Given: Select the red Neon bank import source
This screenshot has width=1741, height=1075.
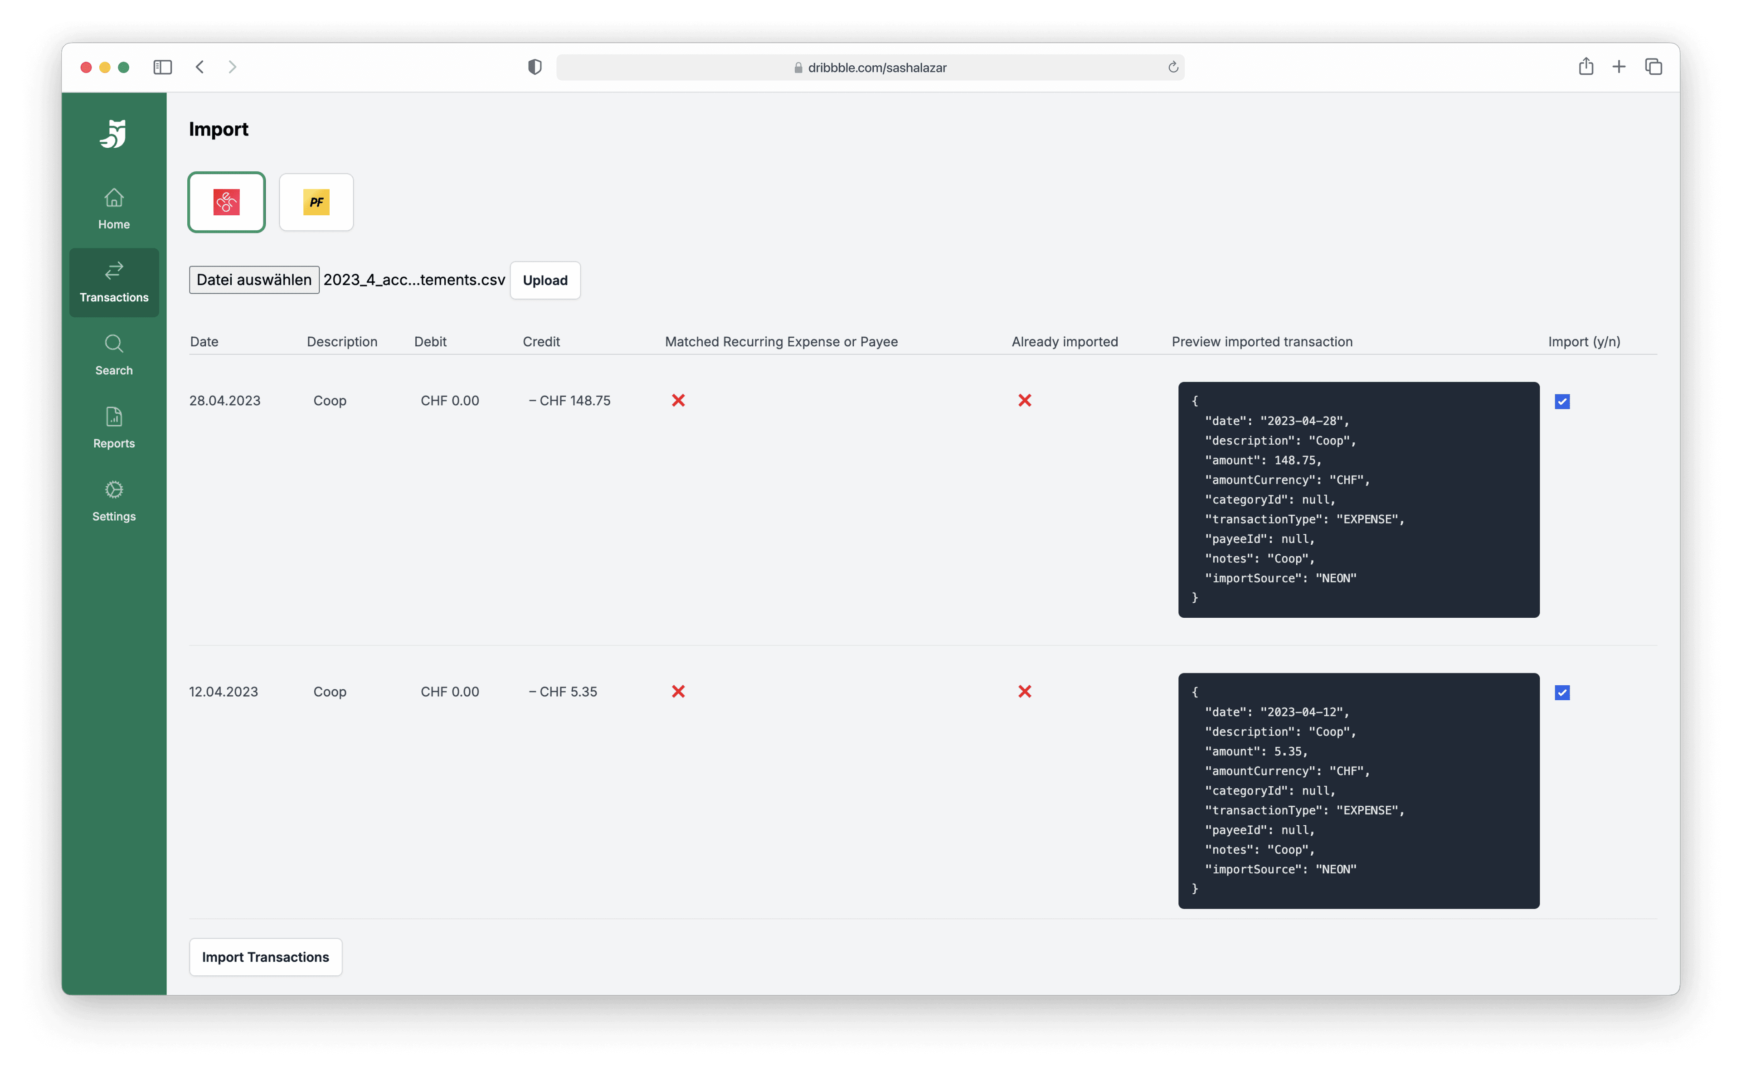Looking at the screenshot, I should tap(226, 202).
